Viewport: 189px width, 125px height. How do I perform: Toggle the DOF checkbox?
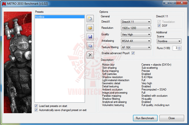click(x=159, y=25)
